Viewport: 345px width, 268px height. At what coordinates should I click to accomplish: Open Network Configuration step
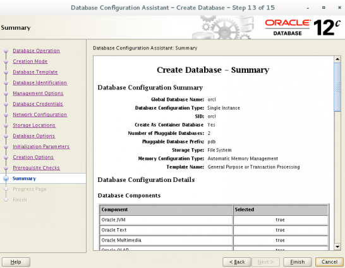tap(40, 115)
